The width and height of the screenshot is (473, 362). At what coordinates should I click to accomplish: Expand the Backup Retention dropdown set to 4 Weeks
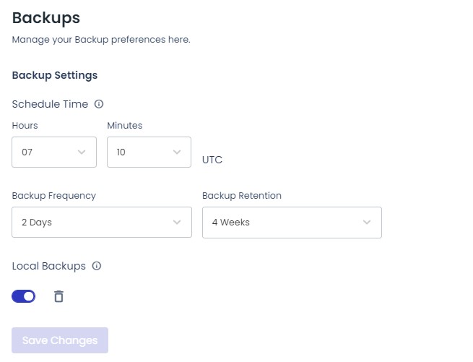click(x=292, y=223)
